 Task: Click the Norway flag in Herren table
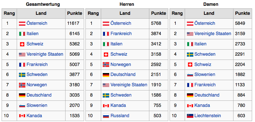tap(106, 65)
